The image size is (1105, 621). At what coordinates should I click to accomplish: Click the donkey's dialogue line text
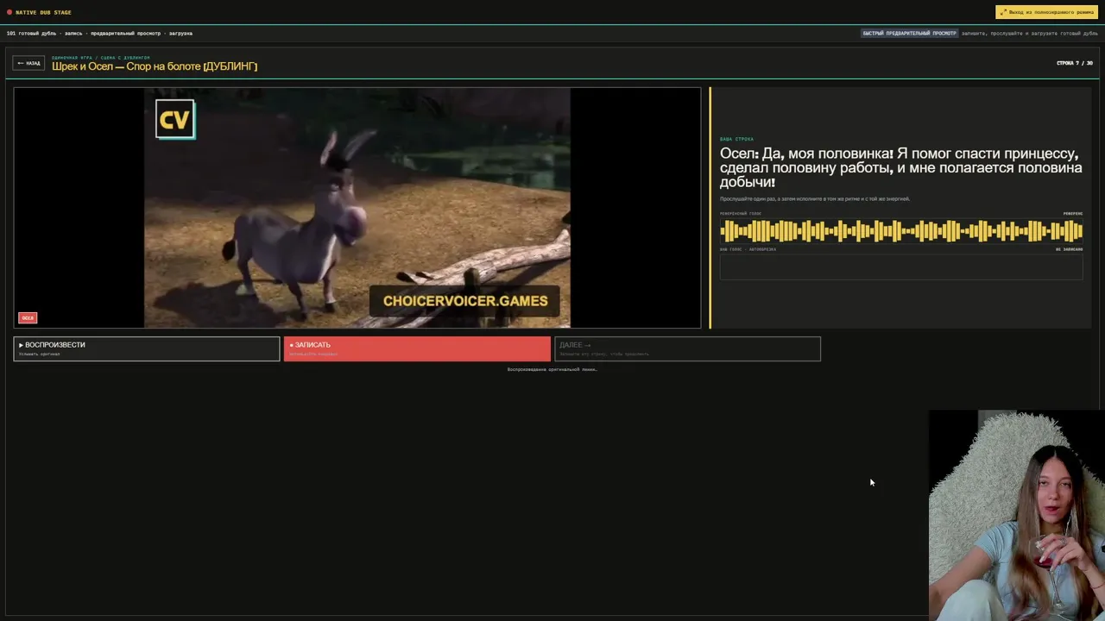[x=901, y=167]
